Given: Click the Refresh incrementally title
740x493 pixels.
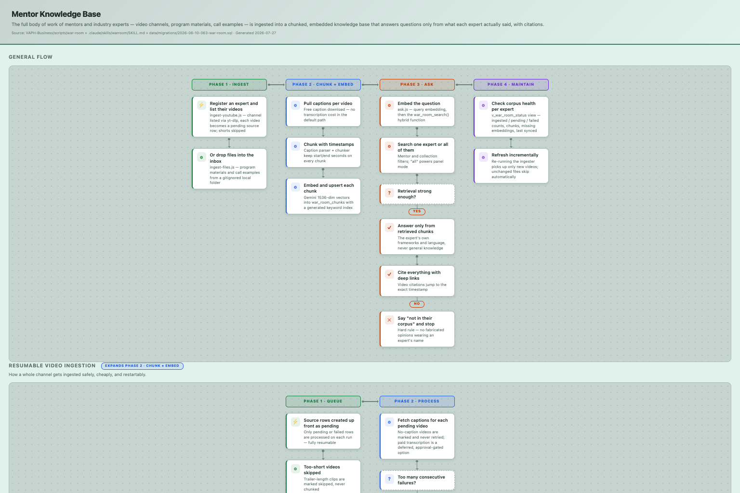Looking at the screenshot, I should point(515,155).
